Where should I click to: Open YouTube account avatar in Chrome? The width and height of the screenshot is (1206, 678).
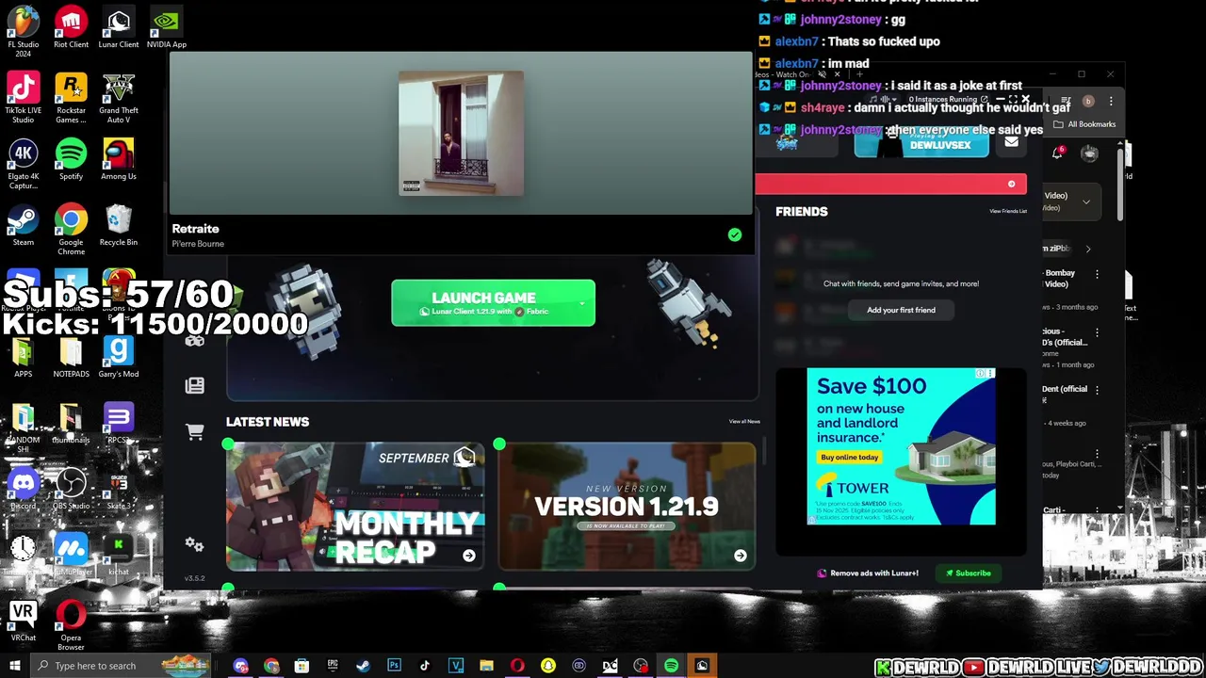click(1089, 153)
